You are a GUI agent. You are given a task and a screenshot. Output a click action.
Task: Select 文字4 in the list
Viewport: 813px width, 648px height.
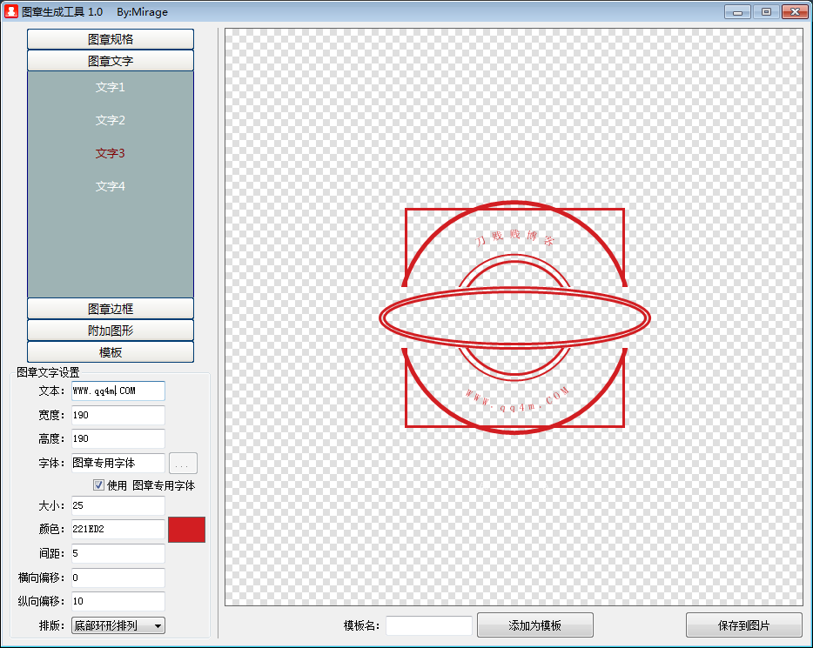pyautogui.click(x=110, y=186)
